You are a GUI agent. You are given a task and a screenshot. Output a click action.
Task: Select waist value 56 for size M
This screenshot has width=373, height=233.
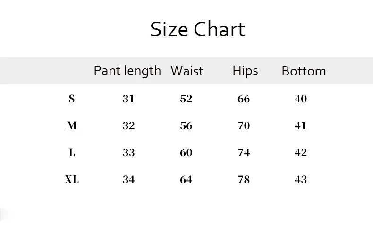click(x=186, y=125)
